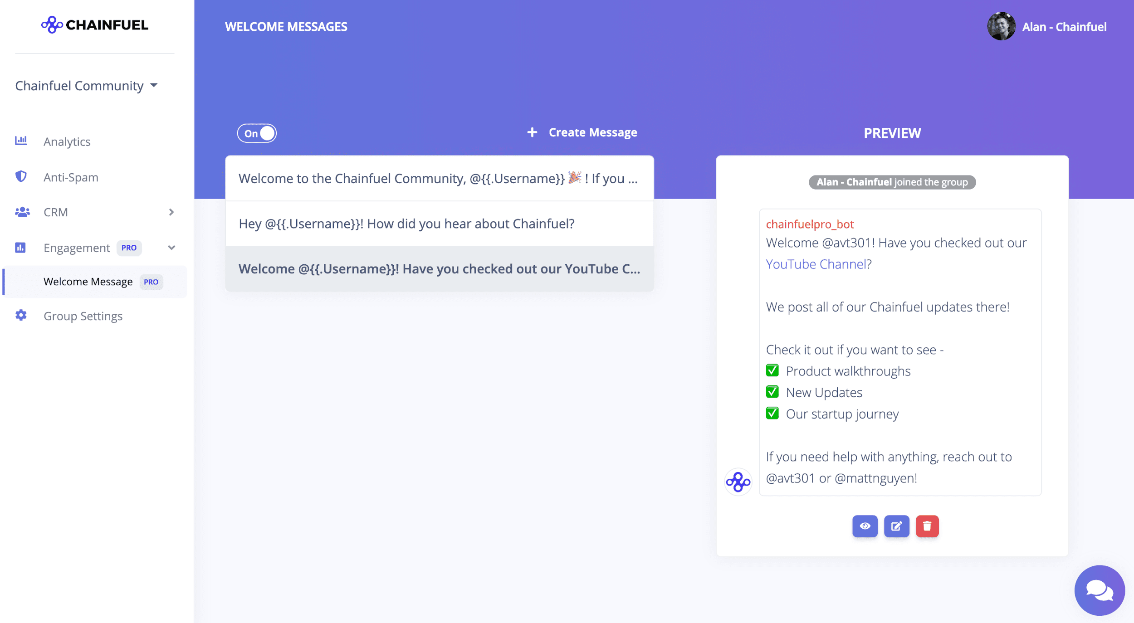Click the Anti-Spam shield icon

(21, 176)
